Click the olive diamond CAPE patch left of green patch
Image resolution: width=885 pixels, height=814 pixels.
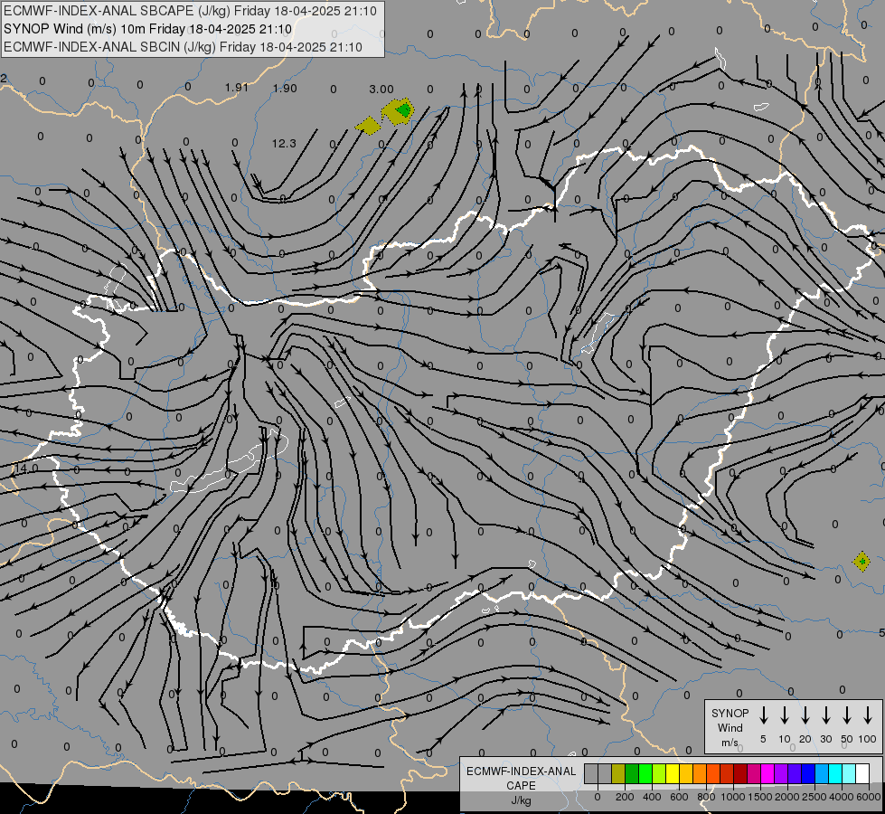point(368,126)
